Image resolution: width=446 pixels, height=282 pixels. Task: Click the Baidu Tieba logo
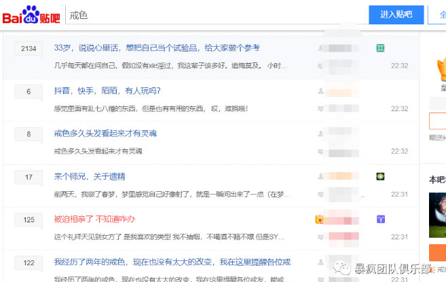point(31,14)
